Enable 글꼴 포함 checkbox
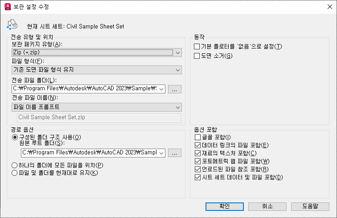Viewport: 337px width, 218px height. tap(197, 137)
